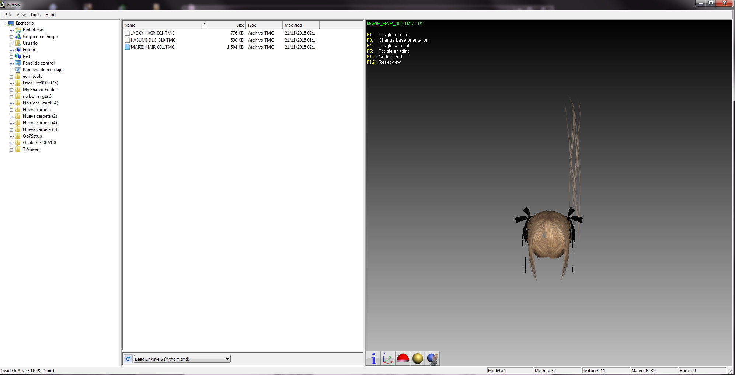
Task: Expand the Bibliotecas tree node
Action: 11,30
